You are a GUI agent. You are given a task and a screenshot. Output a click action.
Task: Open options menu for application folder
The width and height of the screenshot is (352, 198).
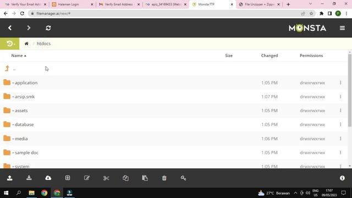340,82
